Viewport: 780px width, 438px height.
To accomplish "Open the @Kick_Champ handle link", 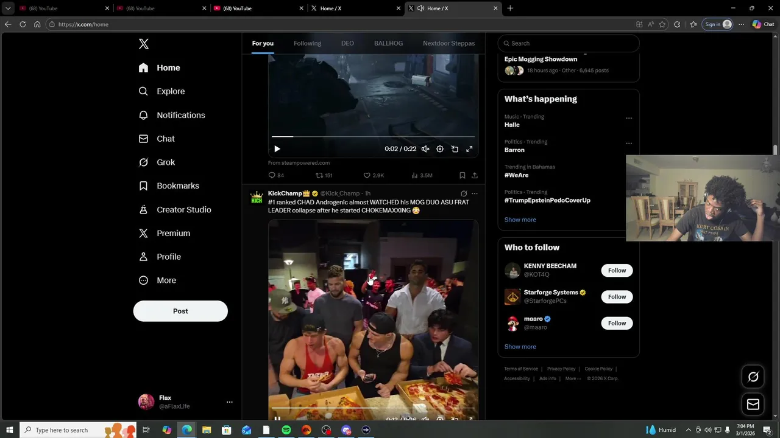I will tap(340, 193).
